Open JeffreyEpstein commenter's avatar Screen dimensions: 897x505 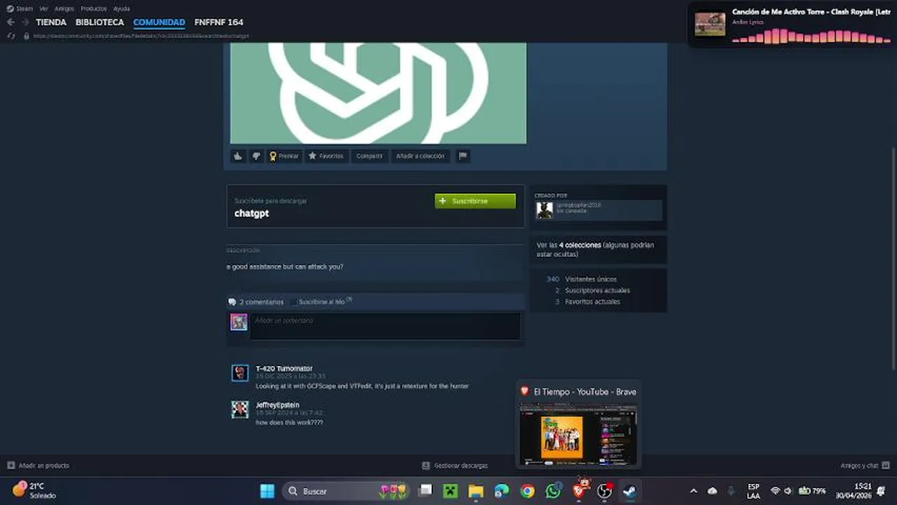pos(240,410)
